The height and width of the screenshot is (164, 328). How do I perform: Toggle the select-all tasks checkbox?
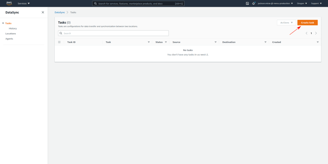[59, 42]
